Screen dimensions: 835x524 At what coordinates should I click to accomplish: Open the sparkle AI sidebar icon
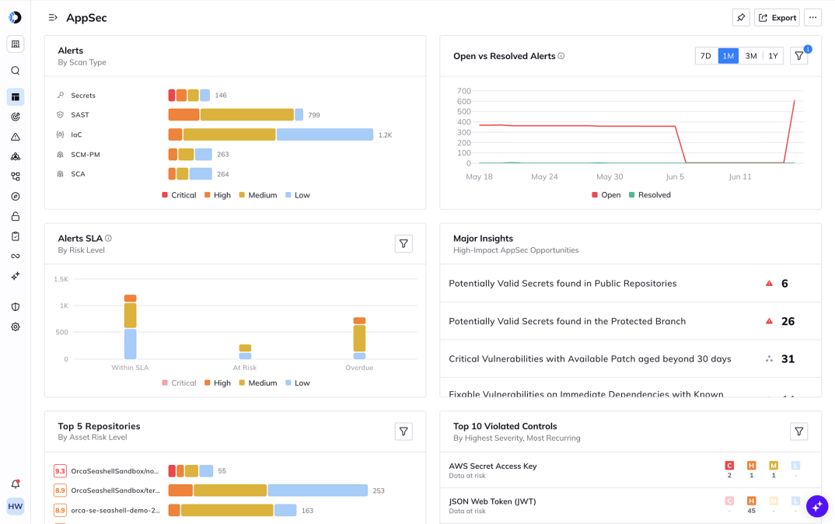16,276
